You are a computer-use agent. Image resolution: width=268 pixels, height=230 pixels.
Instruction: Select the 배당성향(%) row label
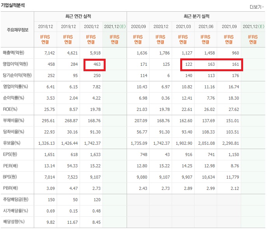click(x=14, y=222)
